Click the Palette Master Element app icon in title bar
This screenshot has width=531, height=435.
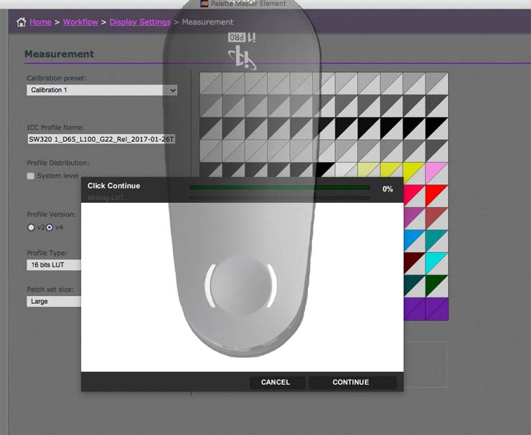pos(205,4)
